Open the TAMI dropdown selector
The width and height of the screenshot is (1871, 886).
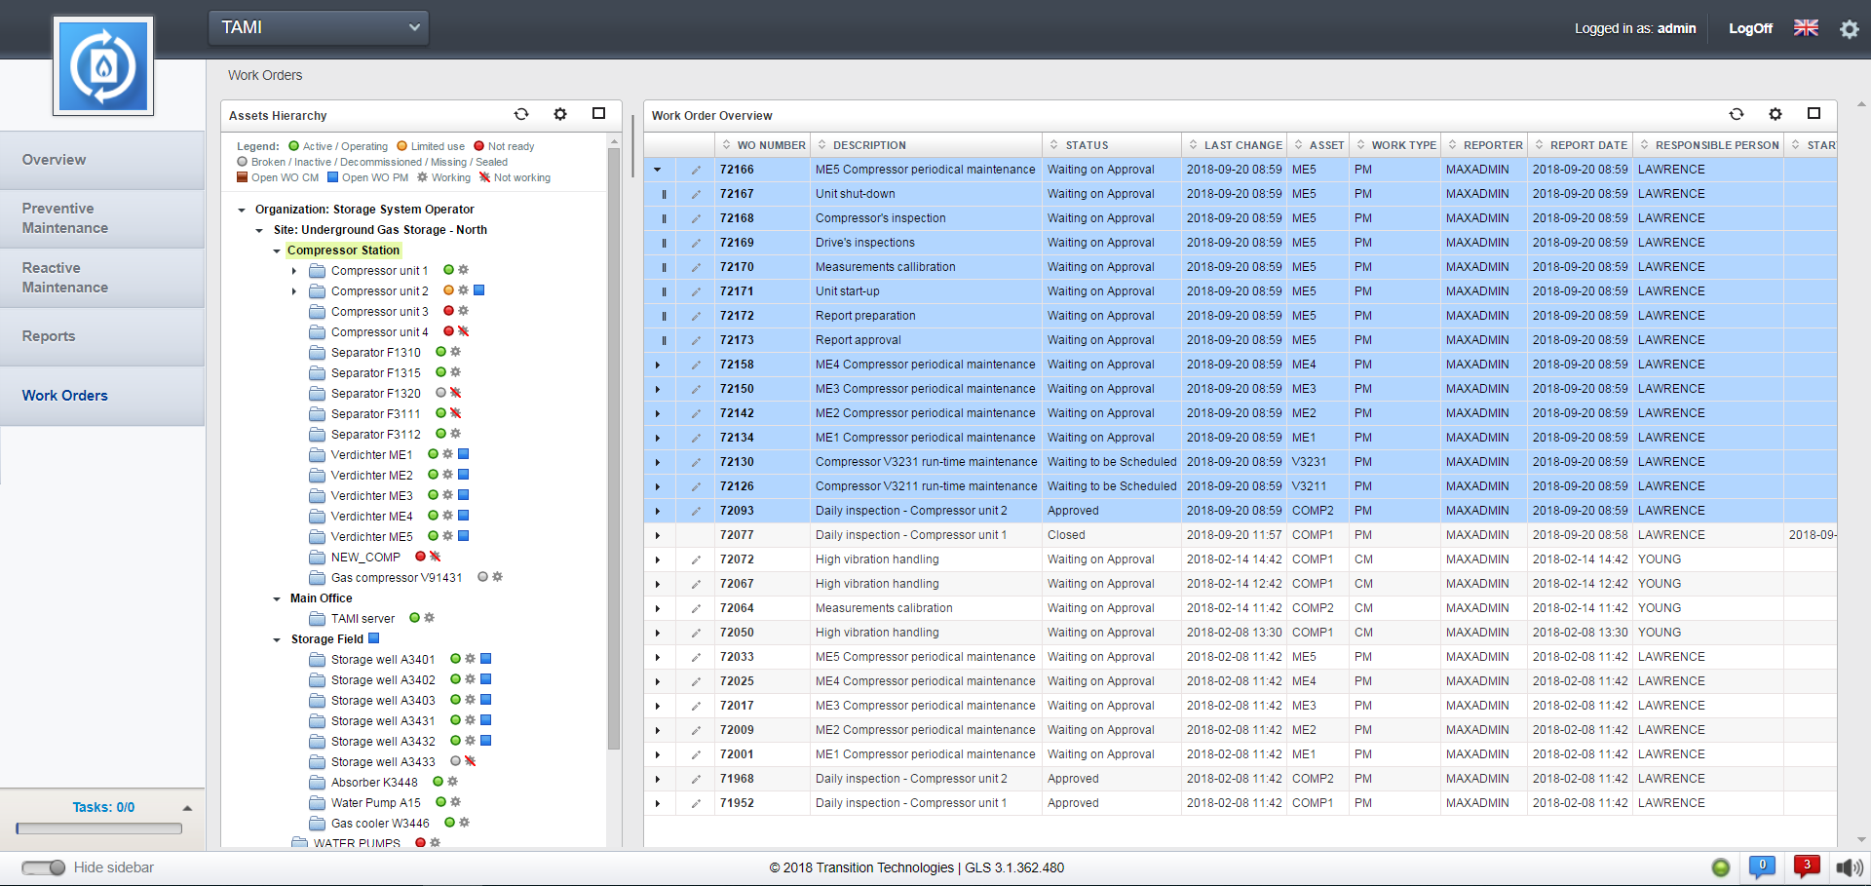[319, 27]
